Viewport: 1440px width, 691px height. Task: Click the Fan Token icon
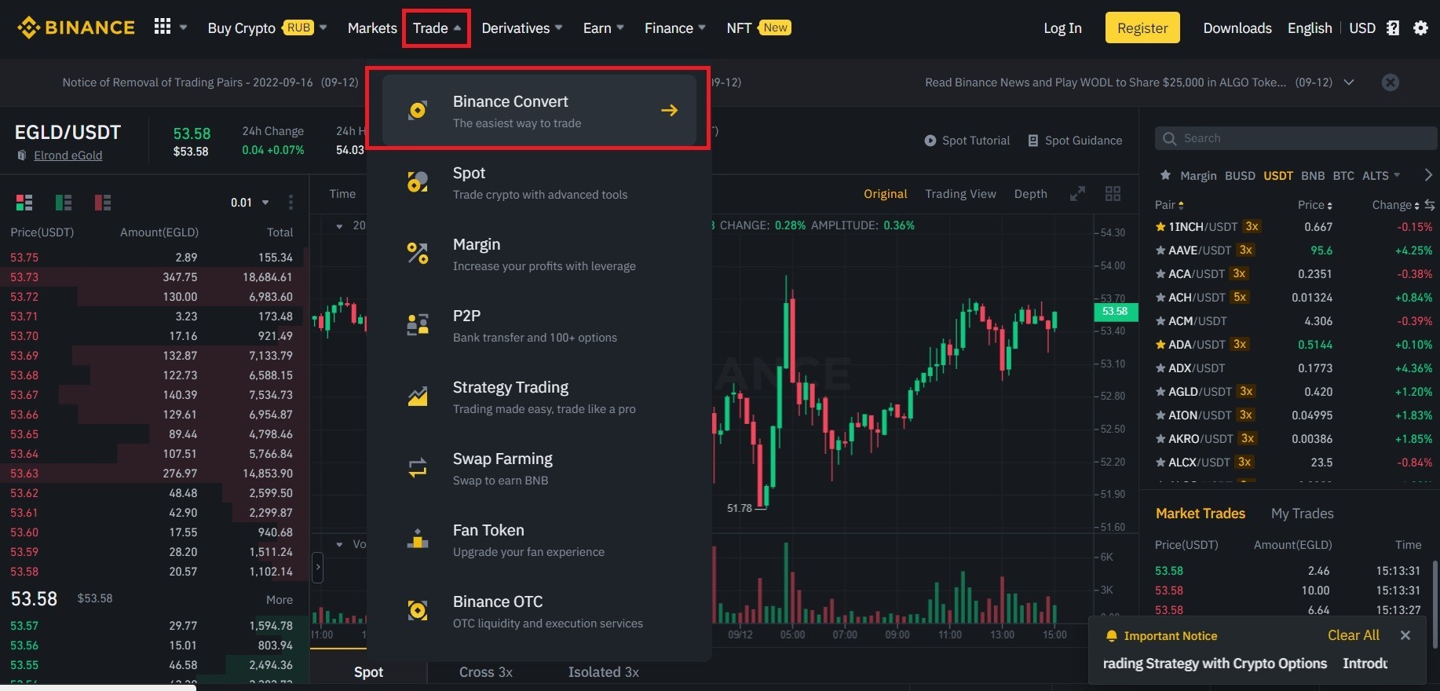pos(418,539)
